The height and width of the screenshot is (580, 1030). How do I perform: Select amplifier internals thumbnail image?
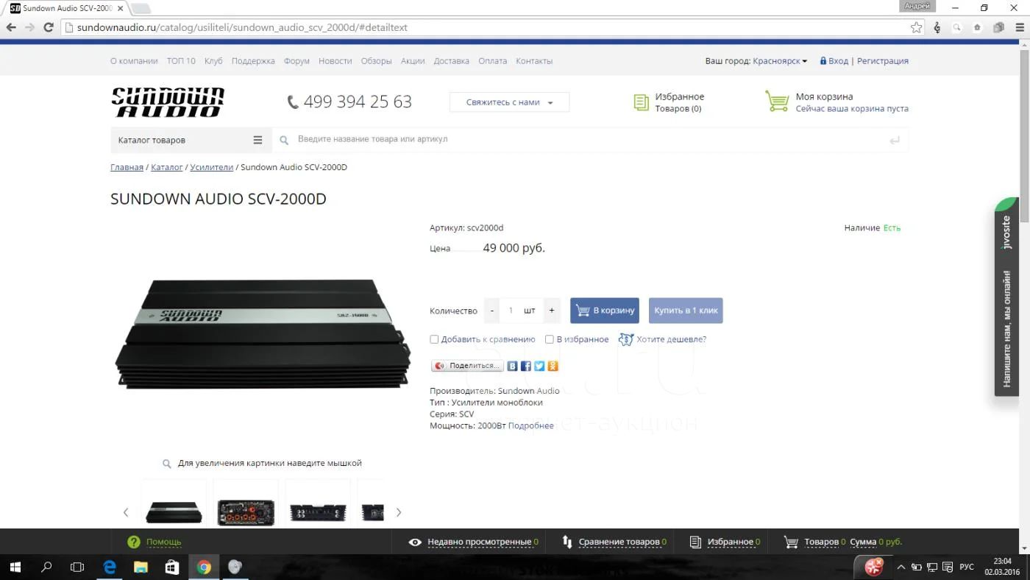[x=246, y=512]
